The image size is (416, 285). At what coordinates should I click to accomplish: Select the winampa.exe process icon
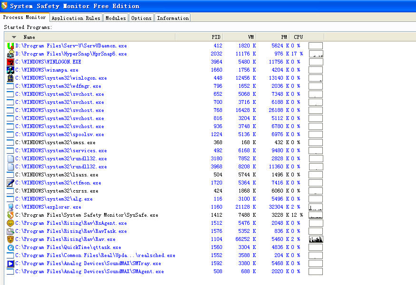(x=10, y=70)
